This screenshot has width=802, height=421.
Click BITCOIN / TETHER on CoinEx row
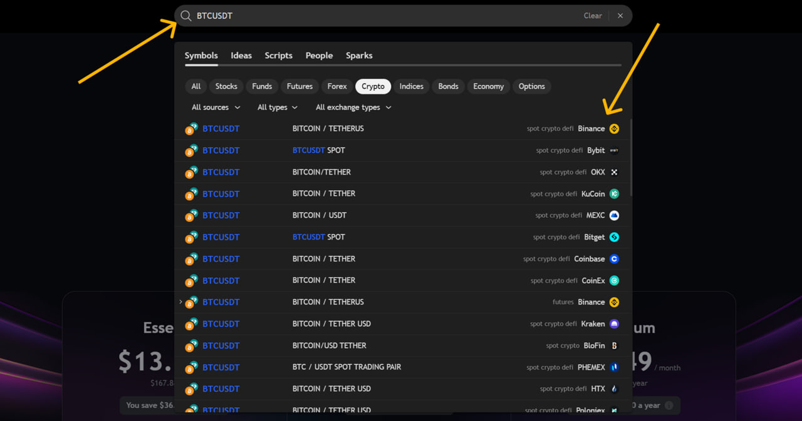point(324,280)
